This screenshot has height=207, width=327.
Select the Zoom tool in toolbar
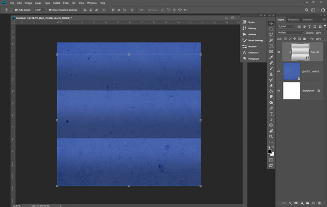pyautogui.click(x=271, y=136)
